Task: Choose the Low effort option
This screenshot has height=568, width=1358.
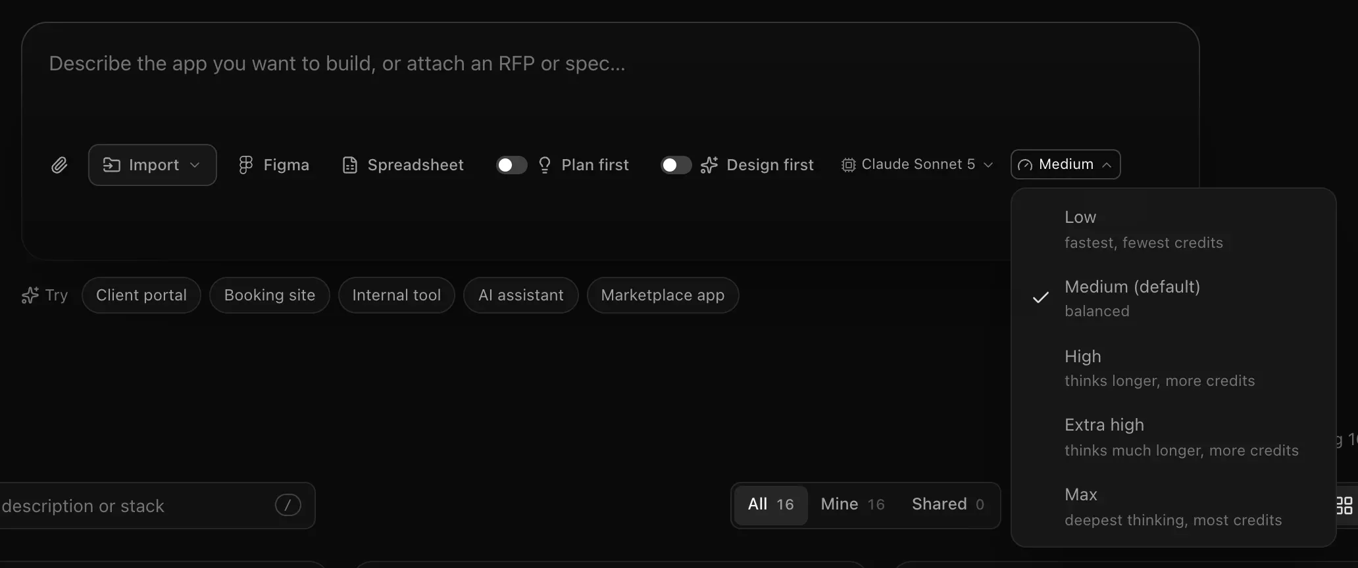Action: click(x=1173, y=229)
